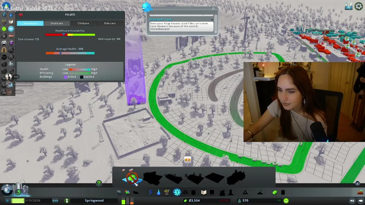Click the 'Heal capacity: 100' text
The image size is (365, 205).
[109, 39]
